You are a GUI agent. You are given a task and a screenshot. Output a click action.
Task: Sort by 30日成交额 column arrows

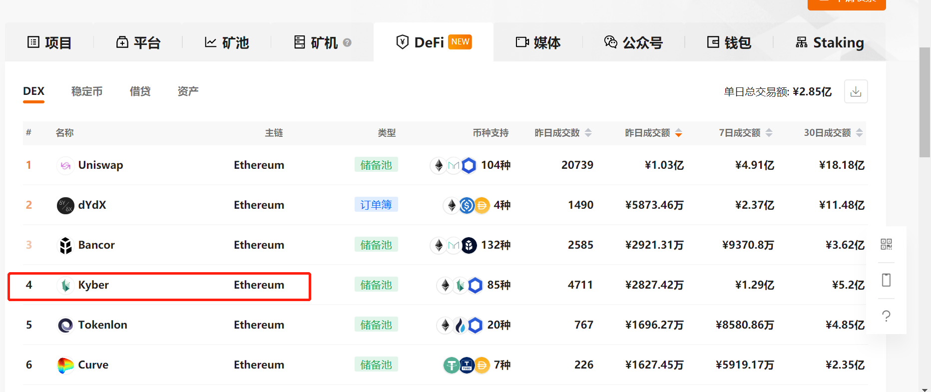(860, 133)
